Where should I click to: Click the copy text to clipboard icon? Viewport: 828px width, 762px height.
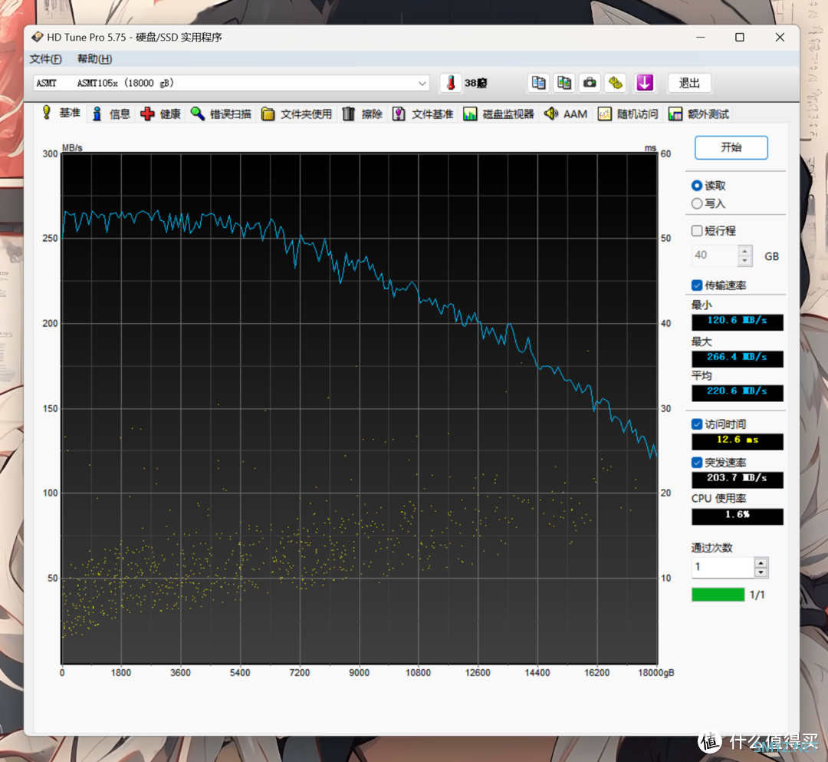click(539, 83)
